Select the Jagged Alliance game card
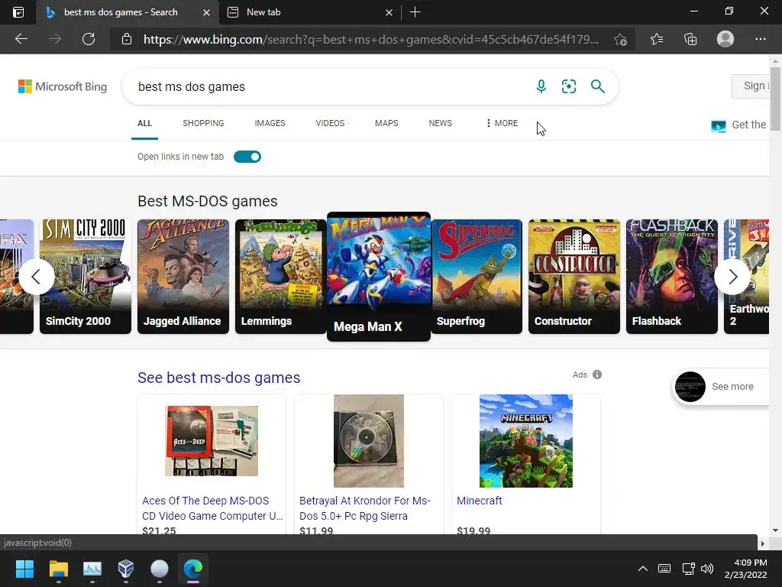 [x=183, y=277]
